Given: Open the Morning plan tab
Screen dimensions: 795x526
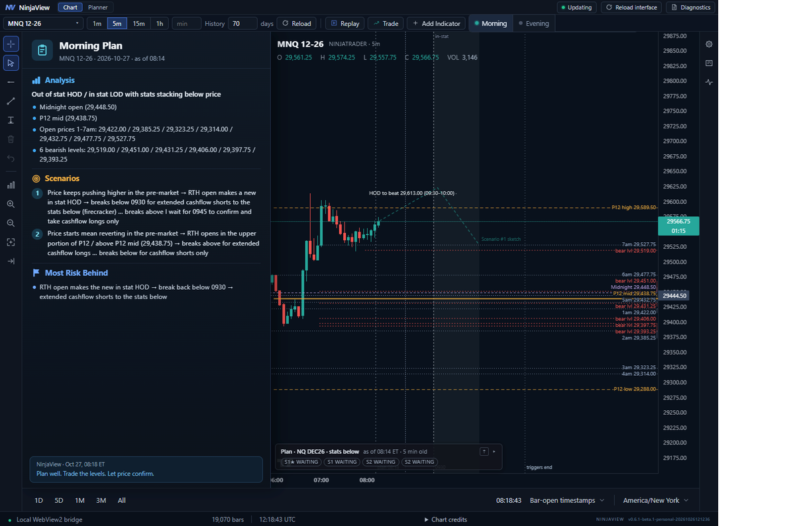Looking at the screenshot, I should [490, 23].
